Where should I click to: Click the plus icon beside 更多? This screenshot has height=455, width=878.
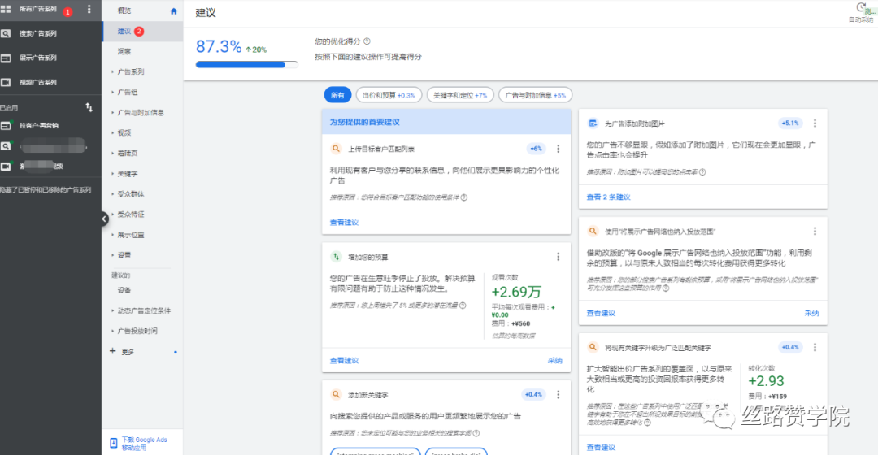[x=112, y=351]
